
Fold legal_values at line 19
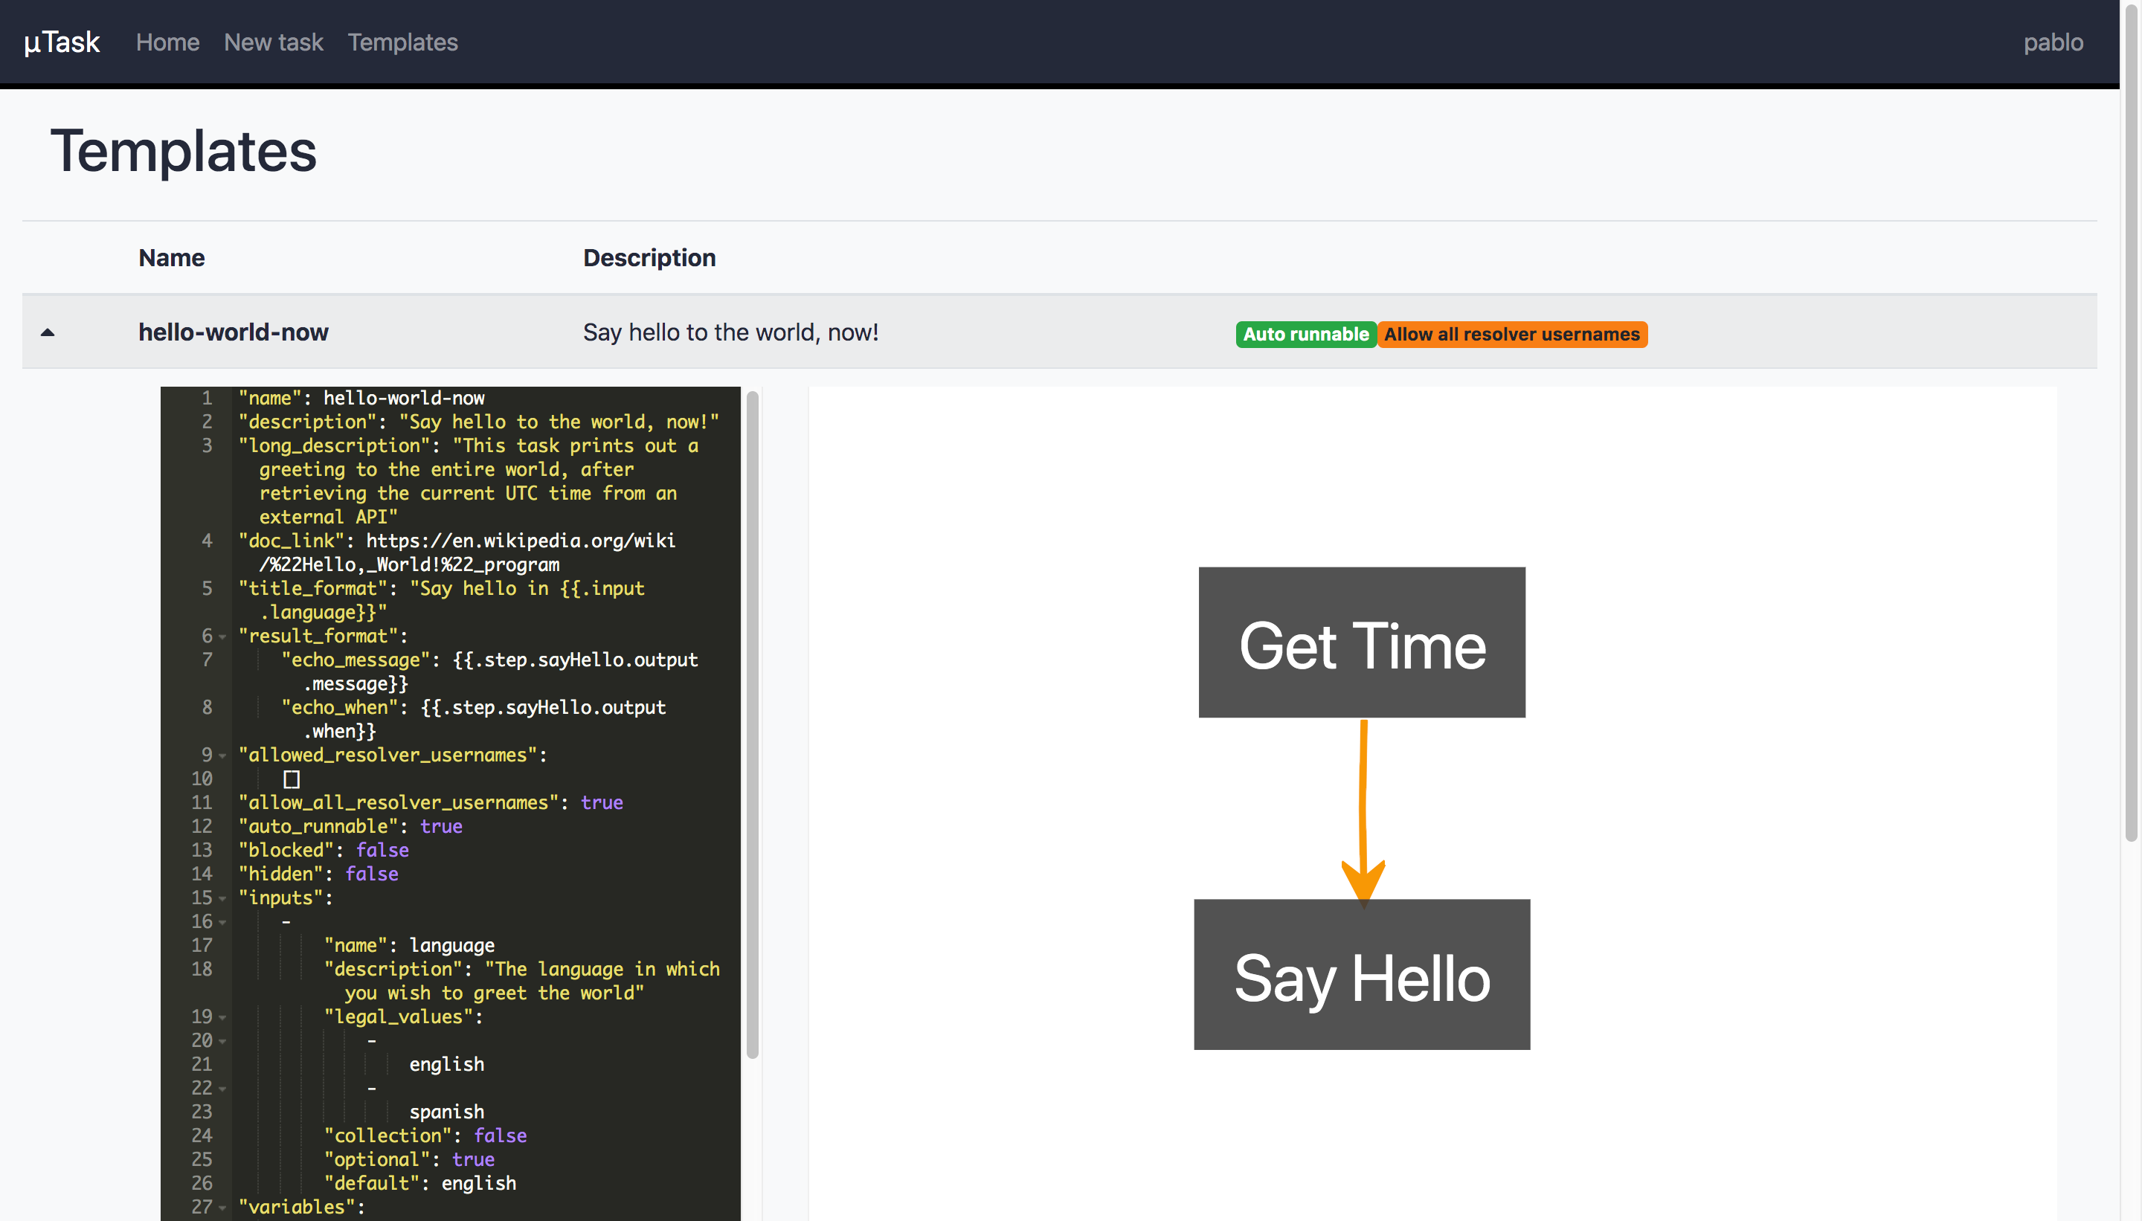tap(223, 1017)
